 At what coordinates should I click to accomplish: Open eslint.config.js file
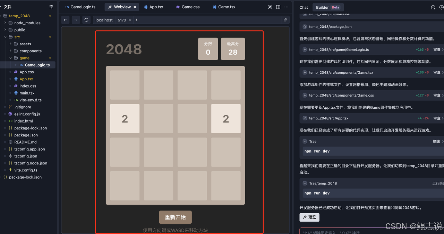(27, 114)
